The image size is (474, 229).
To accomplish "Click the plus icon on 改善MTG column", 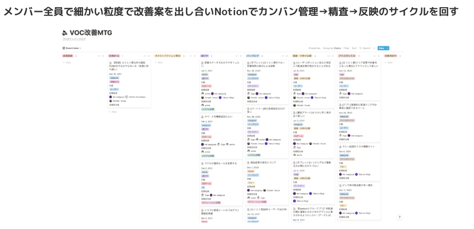I will tap(149, 56).
